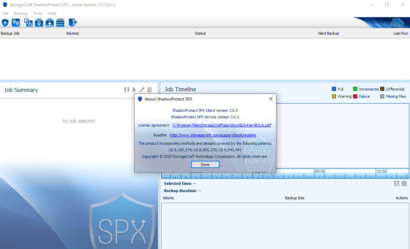Click the two map pins toolbar icon
Screen dimensions: 410x249
[x=16, y=23]
